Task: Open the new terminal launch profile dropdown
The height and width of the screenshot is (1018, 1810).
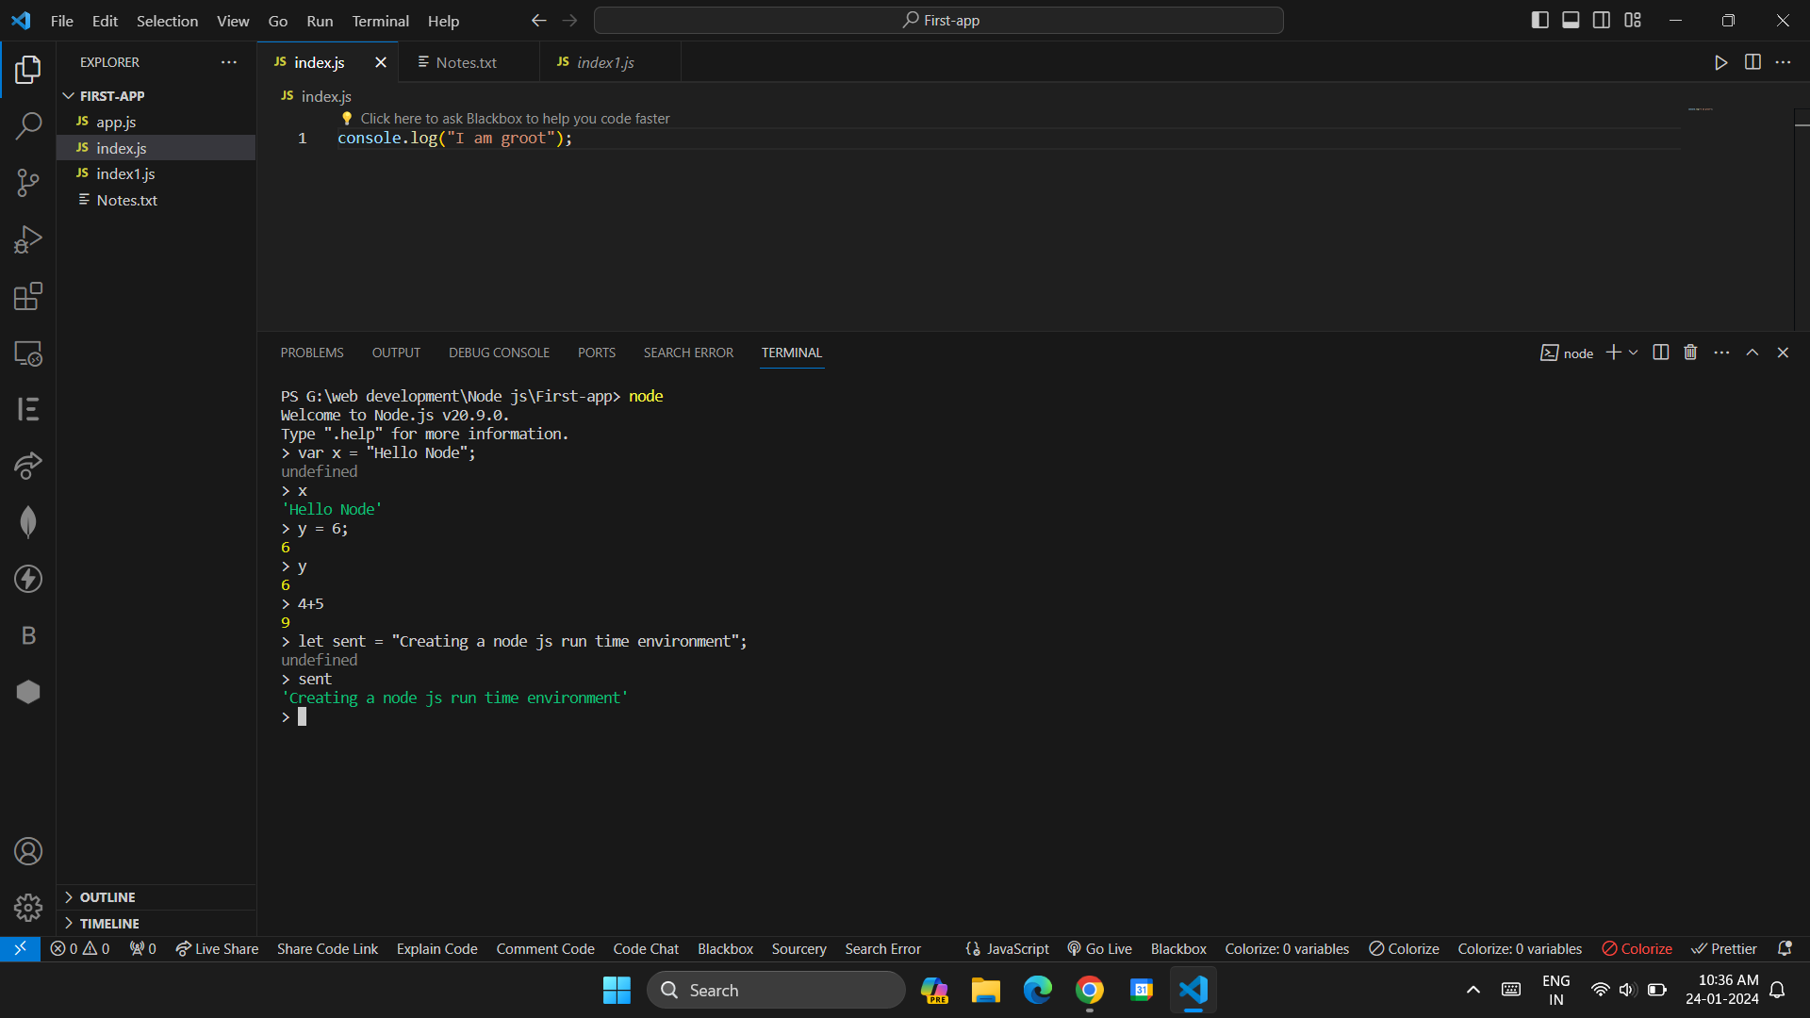Action: click(x=1634, y=353)
